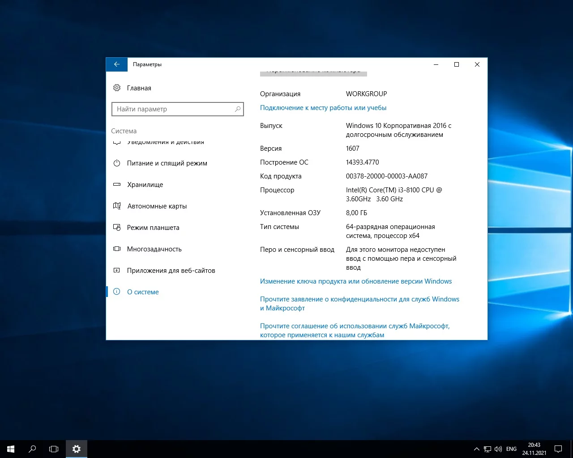Viewport: 573px width, 458px height.
Task: Open Microsoft services agreement link
Action: pos(355,326)
